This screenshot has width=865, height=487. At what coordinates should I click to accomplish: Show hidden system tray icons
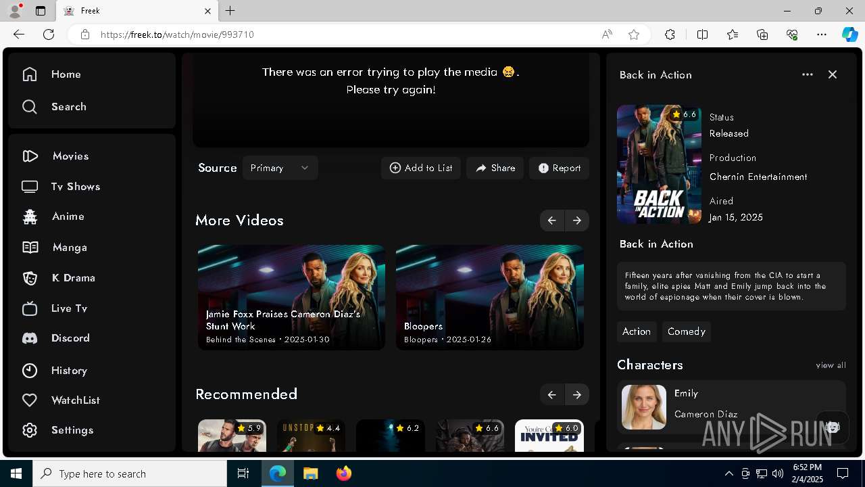pos(729,473)
